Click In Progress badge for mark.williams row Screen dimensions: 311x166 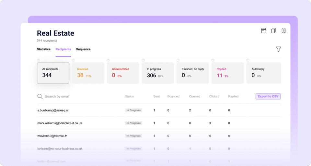pyautogui.click(x=133, y=123)
